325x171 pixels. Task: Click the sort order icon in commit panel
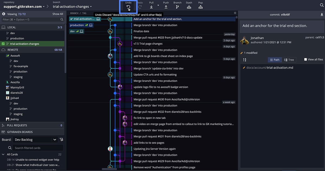tap(245, 60)
